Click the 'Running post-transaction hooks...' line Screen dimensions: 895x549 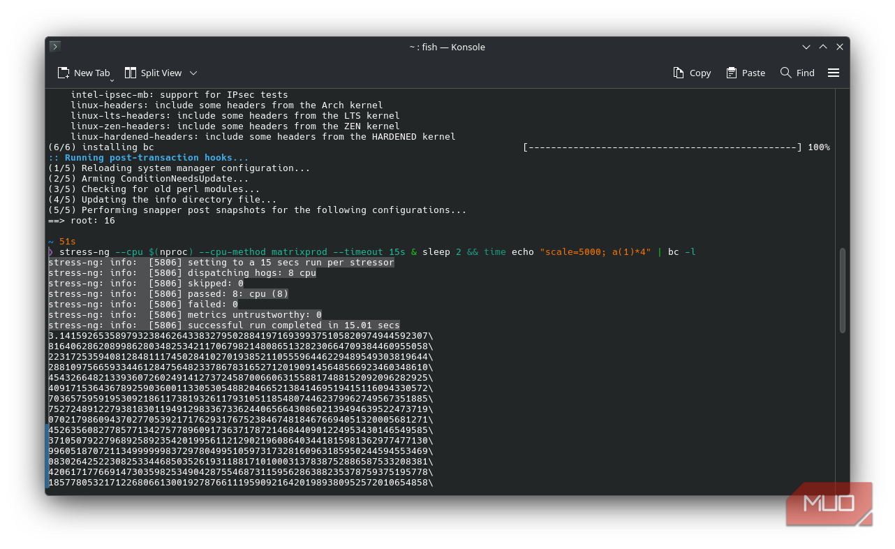tap(148, 157)
